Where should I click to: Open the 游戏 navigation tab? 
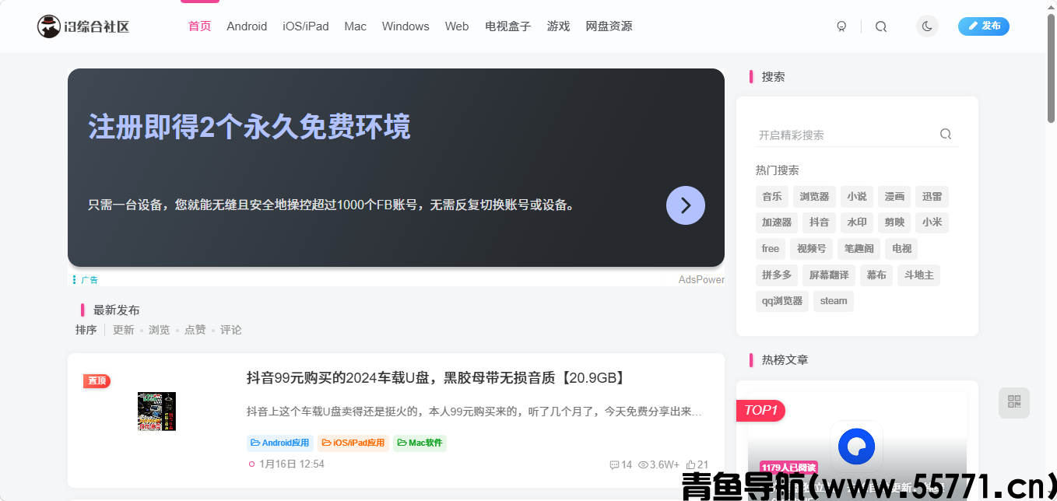point(558,26)
